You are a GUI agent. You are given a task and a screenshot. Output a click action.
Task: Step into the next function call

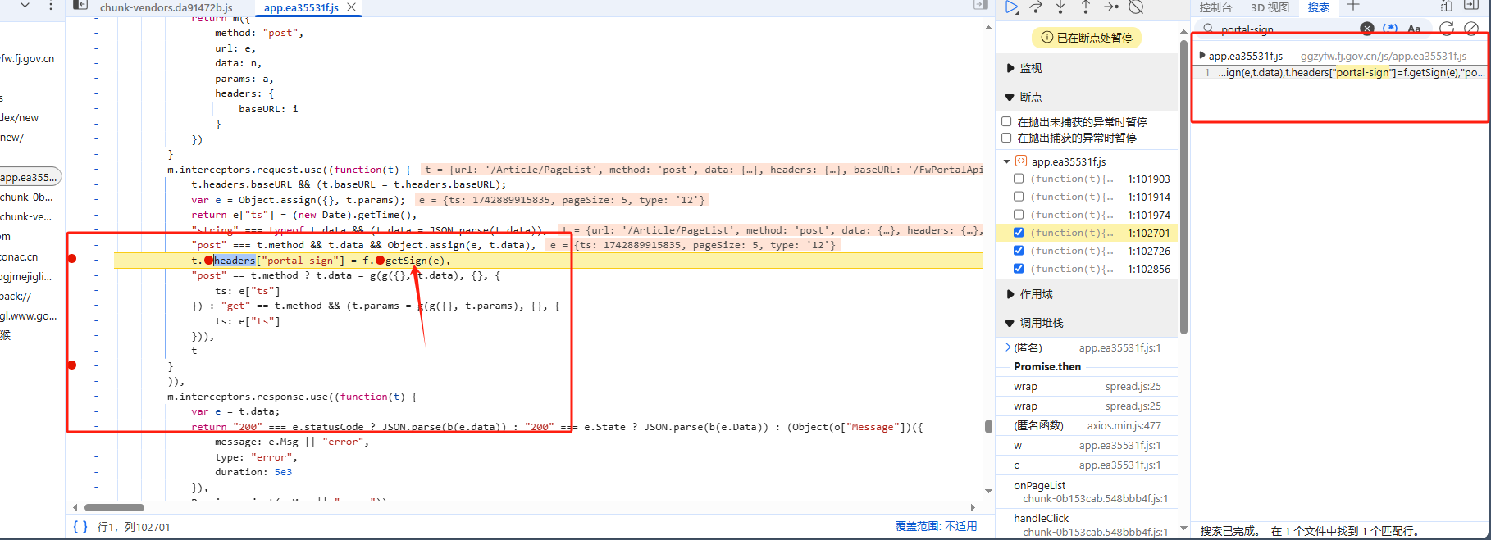[x=1061, y=7]
